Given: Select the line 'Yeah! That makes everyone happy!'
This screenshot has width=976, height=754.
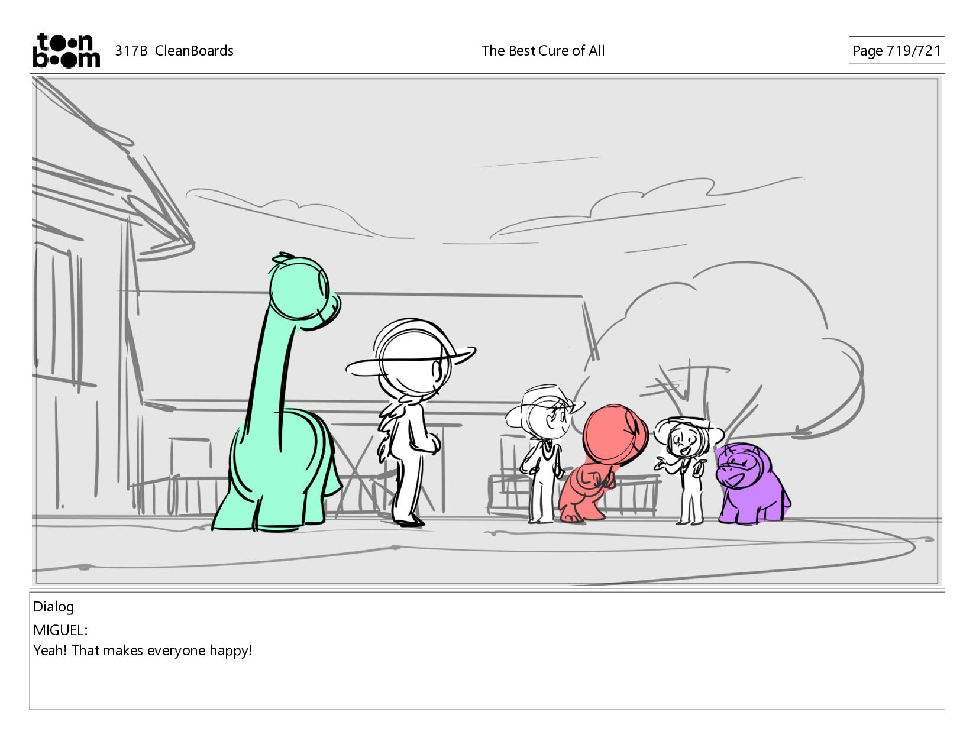Looking at the screenshot, I should pos(143,651).
